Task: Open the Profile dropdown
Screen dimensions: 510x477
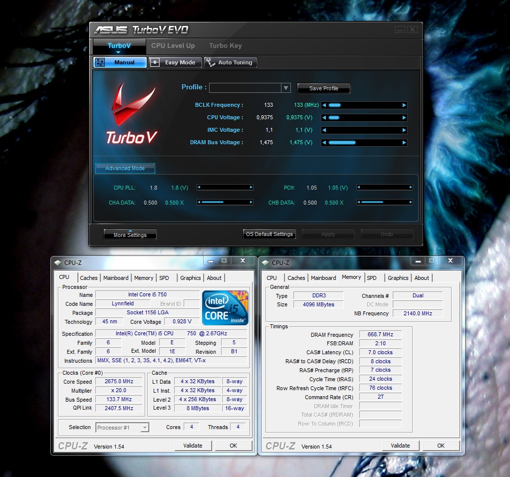Action: [286, 88]
